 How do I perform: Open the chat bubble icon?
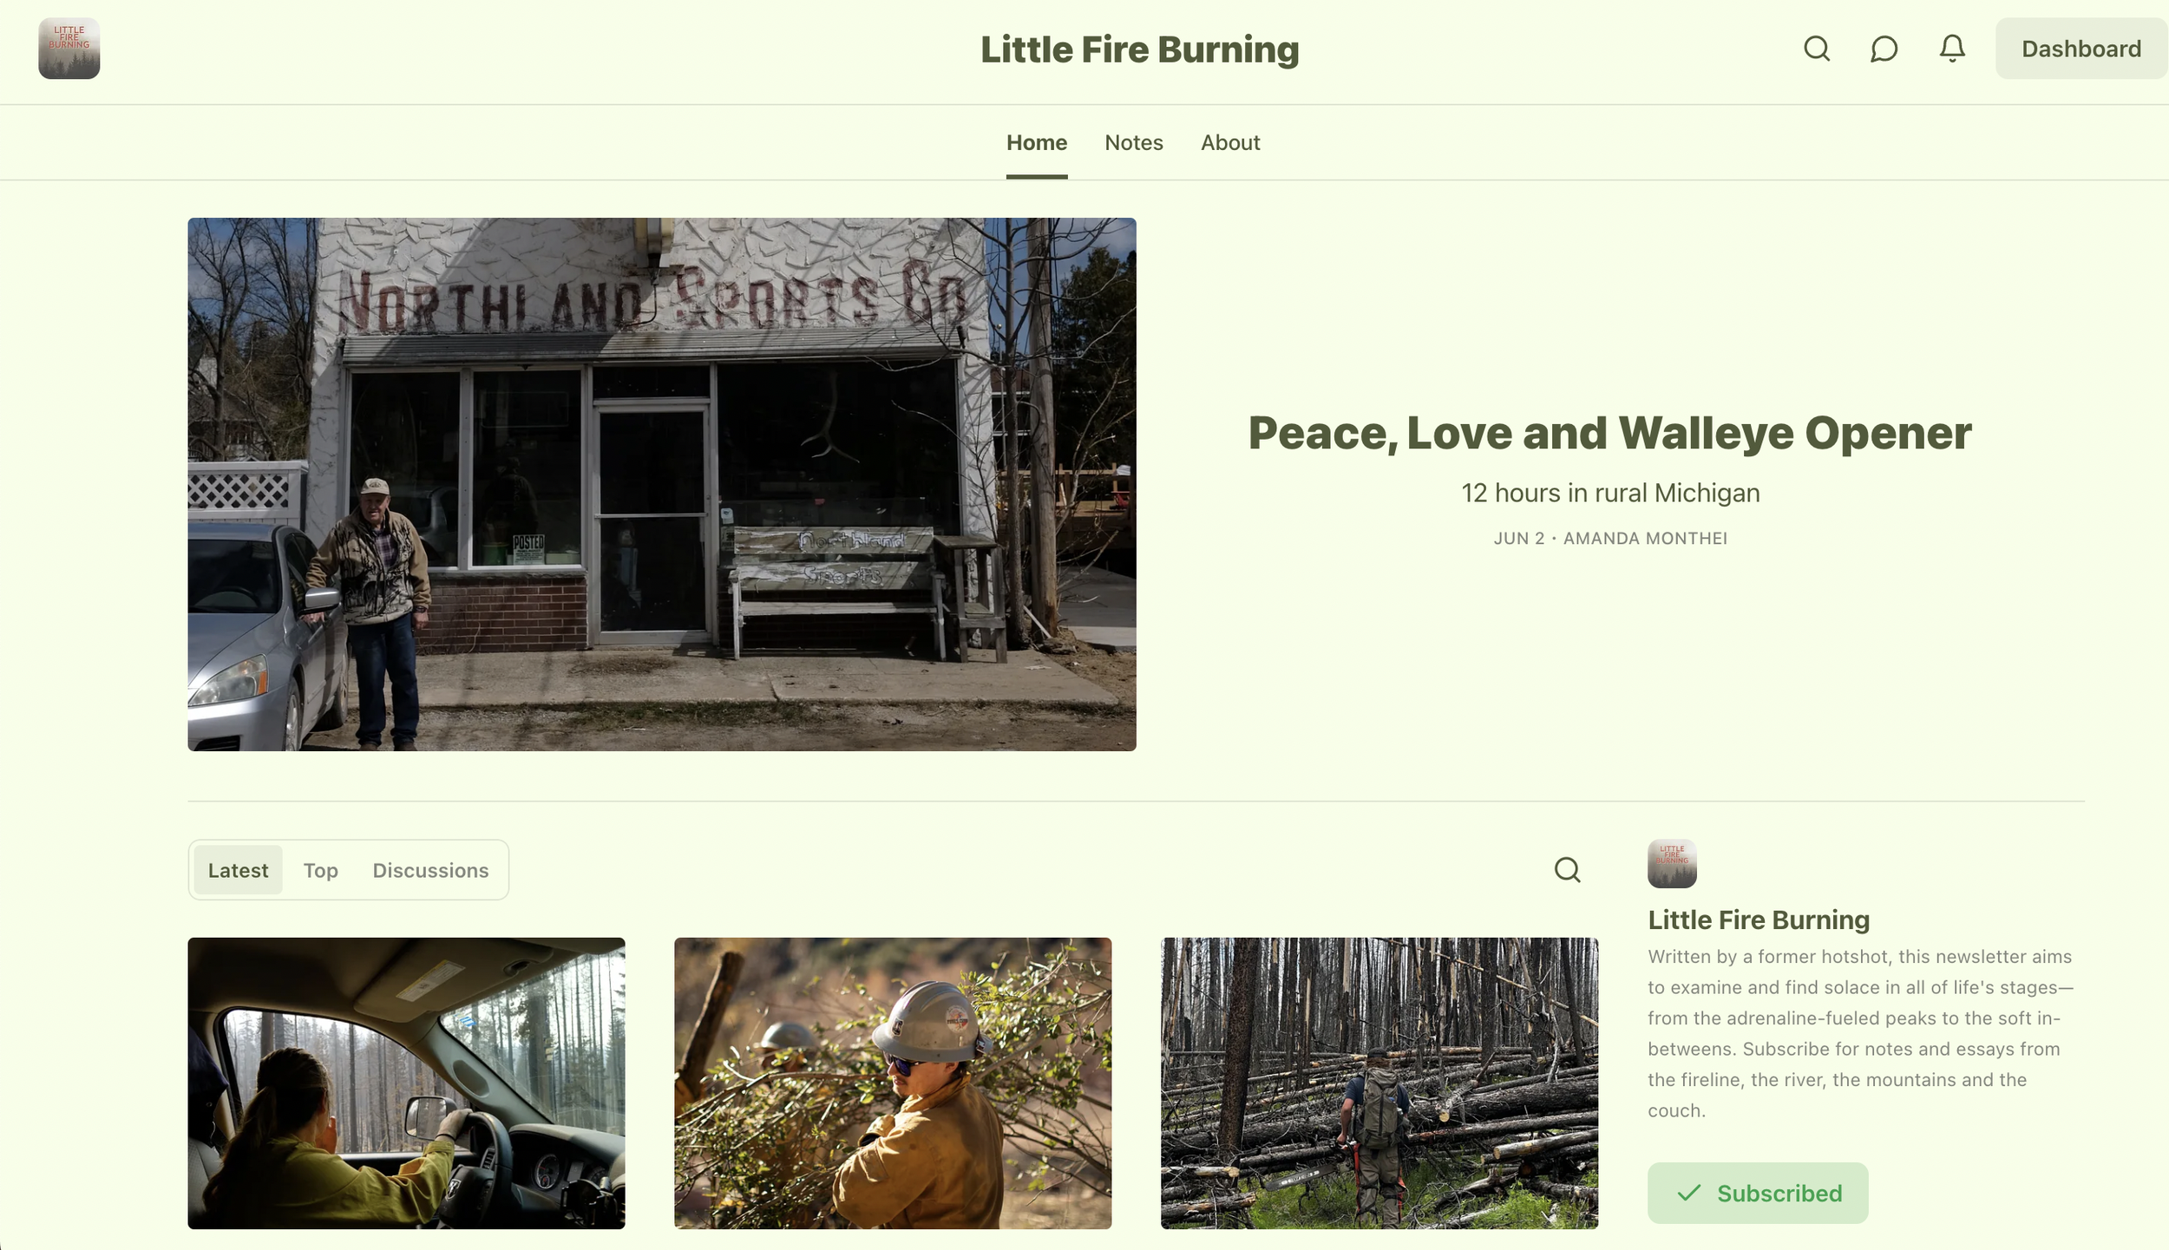pyautogui.click(x=1884, y=49)
